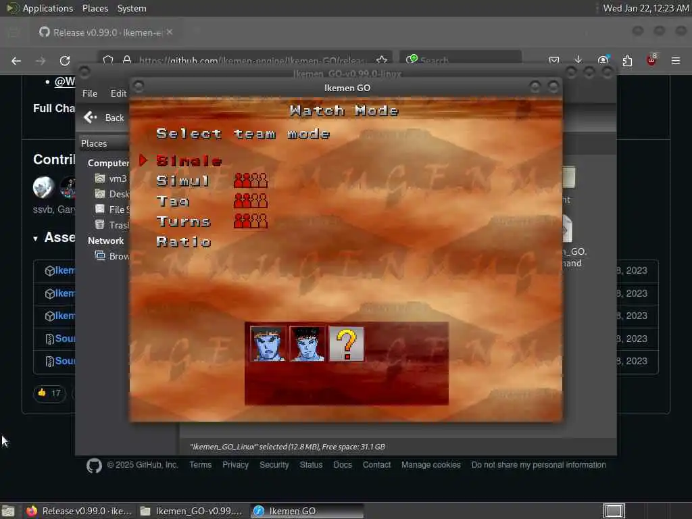The width and height of the screenshot is (692, 519).
Task: Click Do not share my personal information
Action: click(x=539, y=465)
